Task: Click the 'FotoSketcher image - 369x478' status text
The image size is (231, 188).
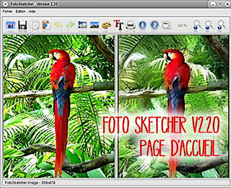Action: click(x=30, y=183)
